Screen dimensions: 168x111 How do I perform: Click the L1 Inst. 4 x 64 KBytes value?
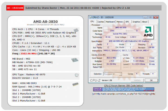click(138, 61)
